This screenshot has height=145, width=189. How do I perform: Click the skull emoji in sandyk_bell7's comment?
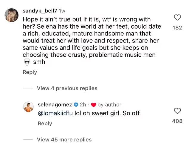tap(27, 61)
